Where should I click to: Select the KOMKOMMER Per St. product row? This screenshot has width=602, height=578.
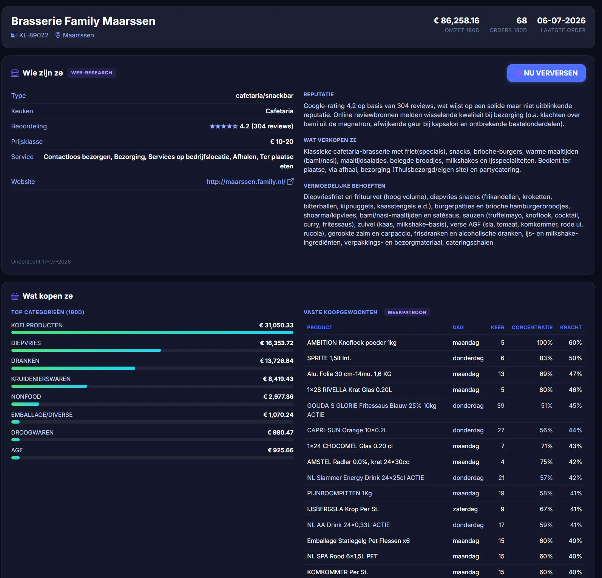(x=445, y=572)
